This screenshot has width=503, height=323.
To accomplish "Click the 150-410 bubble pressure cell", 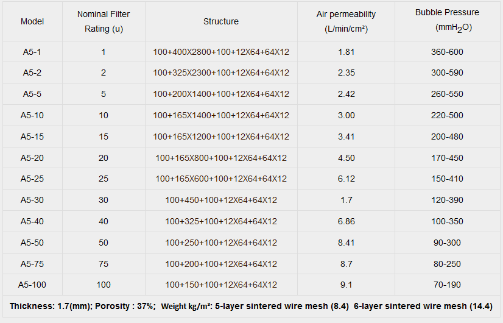I will pyautogui.click(x=447, y=179).
